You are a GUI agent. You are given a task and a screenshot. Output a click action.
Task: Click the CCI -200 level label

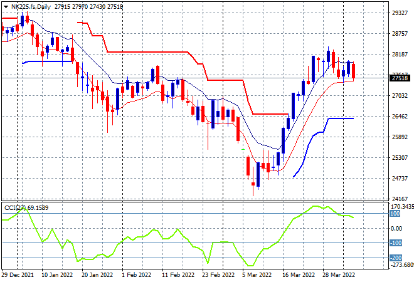pyautogui.click(x=396, y=258)
